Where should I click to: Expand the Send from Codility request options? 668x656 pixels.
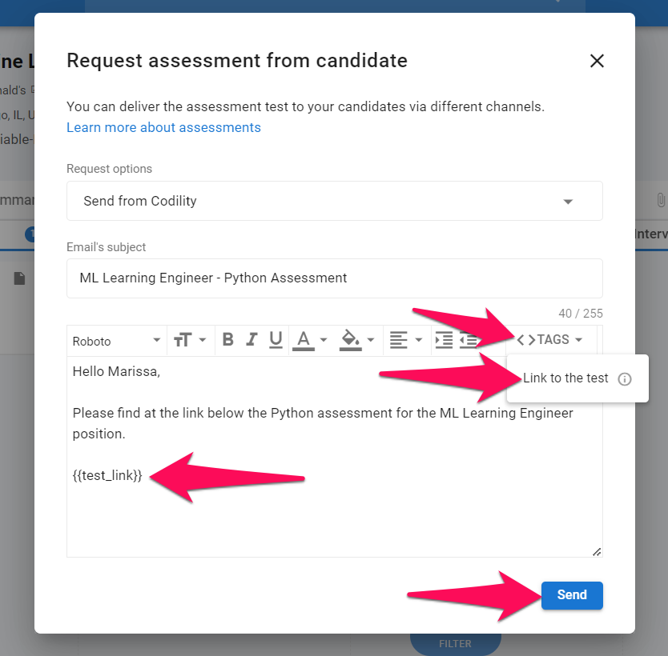(335, 201)
